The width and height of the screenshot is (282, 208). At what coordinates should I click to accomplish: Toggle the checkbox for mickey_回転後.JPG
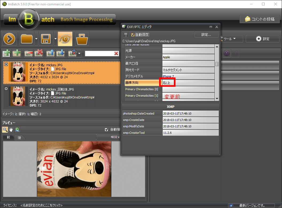6,89
